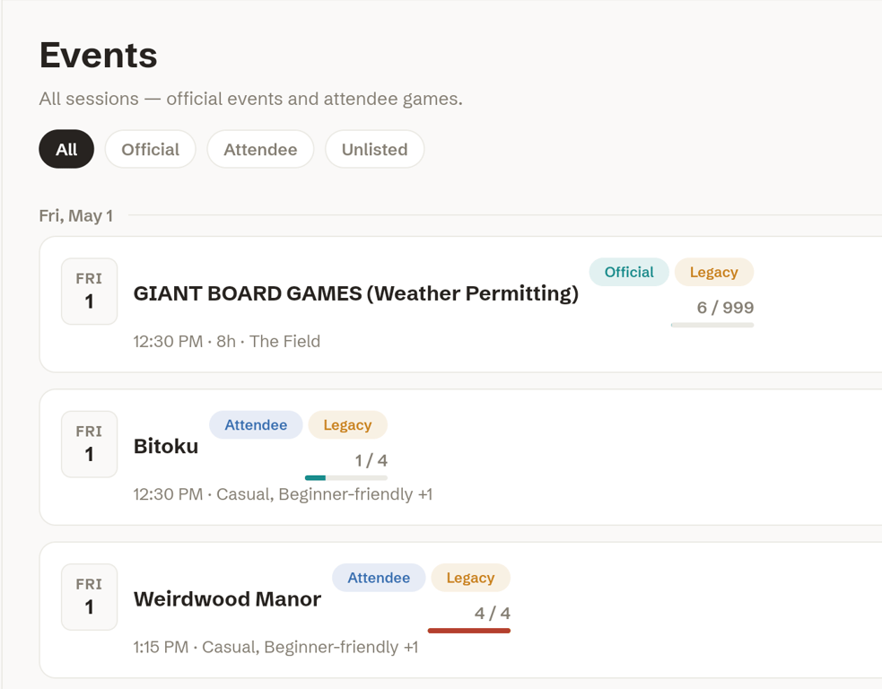The width and height of the screenshot is (882, 689).
Task: Open the Weirdwood Manor event
Action: [227, 599]
